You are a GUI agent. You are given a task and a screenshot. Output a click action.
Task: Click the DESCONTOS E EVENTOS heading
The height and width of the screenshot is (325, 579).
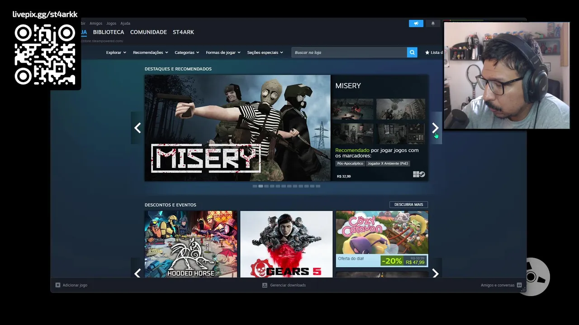[171, 205]
